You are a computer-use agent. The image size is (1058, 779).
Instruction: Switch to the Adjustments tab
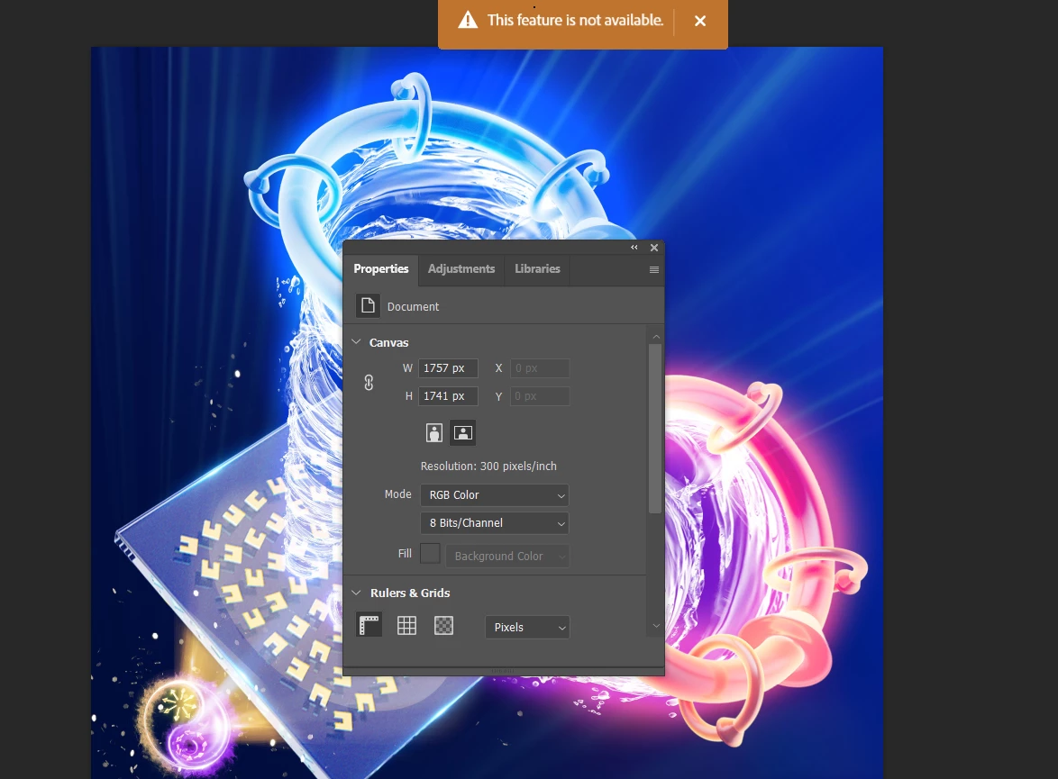coord(461,269)
